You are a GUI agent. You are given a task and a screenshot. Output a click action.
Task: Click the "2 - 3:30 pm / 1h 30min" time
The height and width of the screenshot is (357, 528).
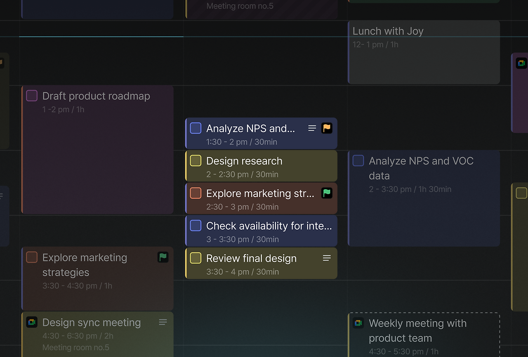pyautogui.click(x=410, y=190)
